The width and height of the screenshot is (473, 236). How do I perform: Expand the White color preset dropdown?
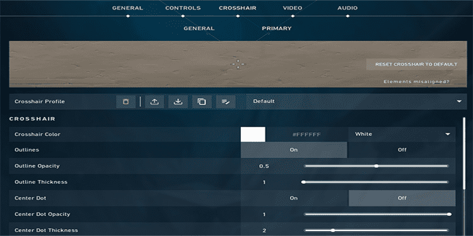(x=402, y=134)
